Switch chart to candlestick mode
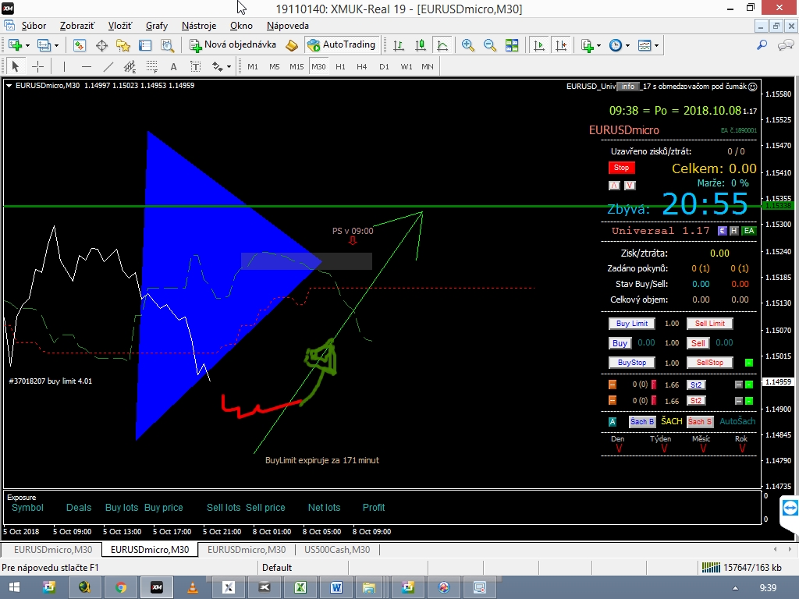799x599 pixels. [x=421, y=45]
